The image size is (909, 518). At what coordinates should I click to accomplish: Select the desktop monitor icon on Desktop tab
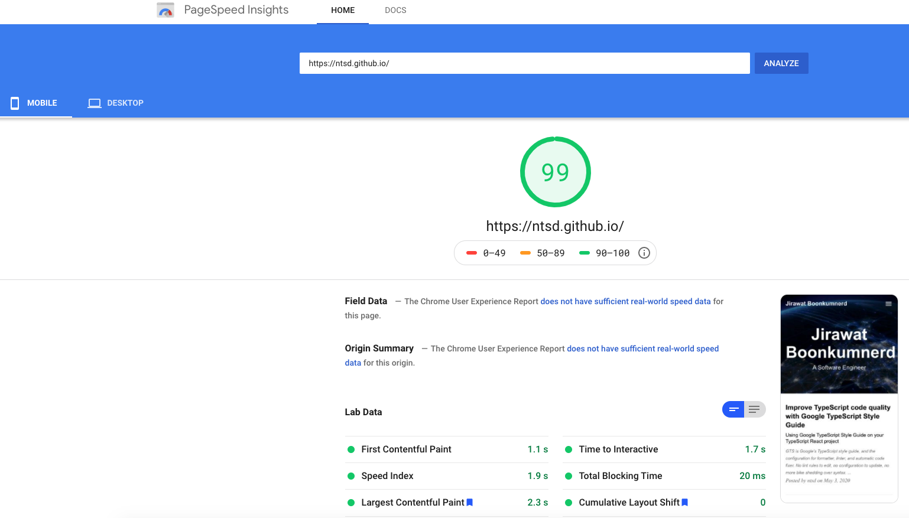(x=94, y=102)
